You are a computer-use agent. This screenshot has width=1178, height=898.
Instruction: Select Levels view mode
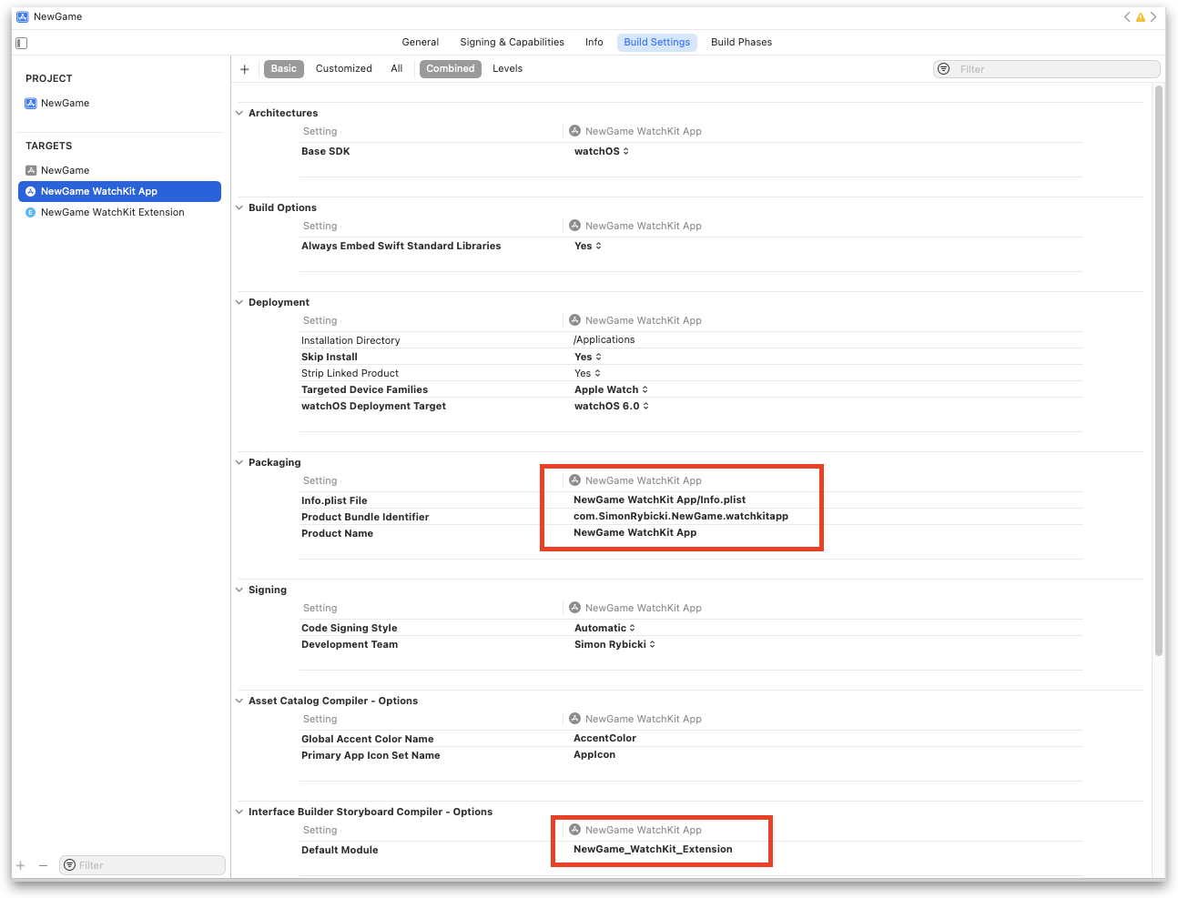pyautogui.click(x=508, y=69)
